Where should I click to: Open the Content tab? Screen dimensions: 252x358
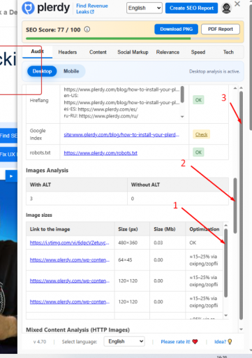98,52
